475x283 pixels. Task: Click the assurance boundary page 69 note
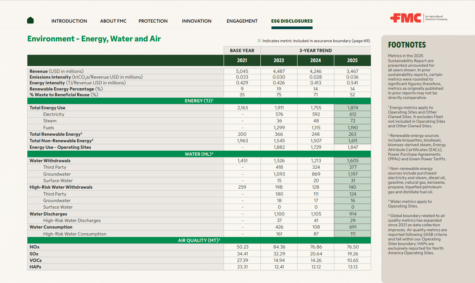click(x=316, y=41)
